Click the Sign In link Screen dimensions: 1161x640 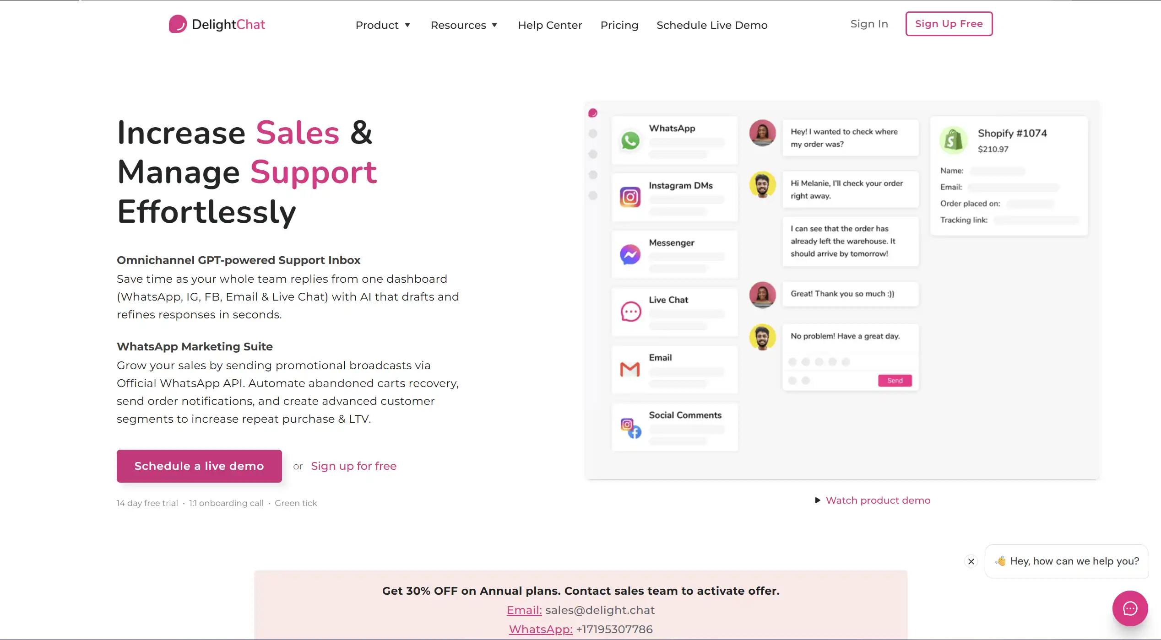[x=869, y=24]
